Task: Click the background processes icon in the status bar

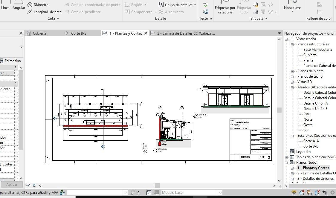Action: point(332,193)
